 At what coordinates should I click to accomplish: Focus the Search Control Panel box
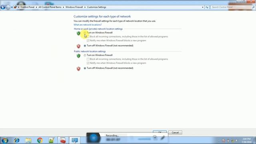pos(231,7)
